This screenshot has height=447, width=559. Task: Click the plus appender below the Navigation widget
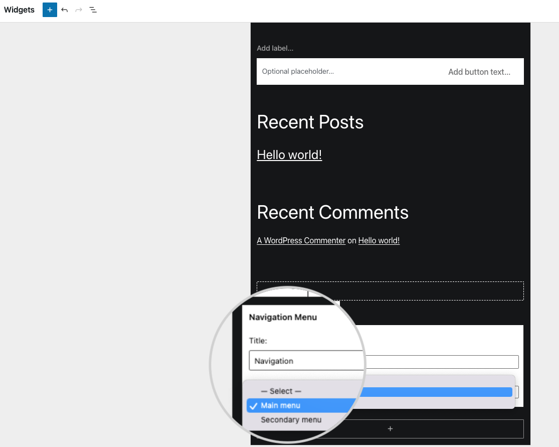(390, 428)
